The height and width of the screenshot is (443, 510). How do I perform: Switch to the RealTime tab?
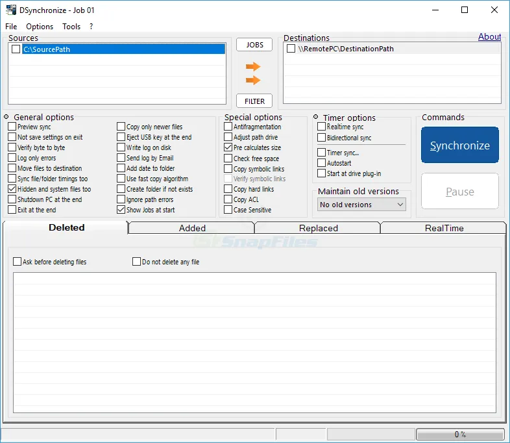point(444,228)
